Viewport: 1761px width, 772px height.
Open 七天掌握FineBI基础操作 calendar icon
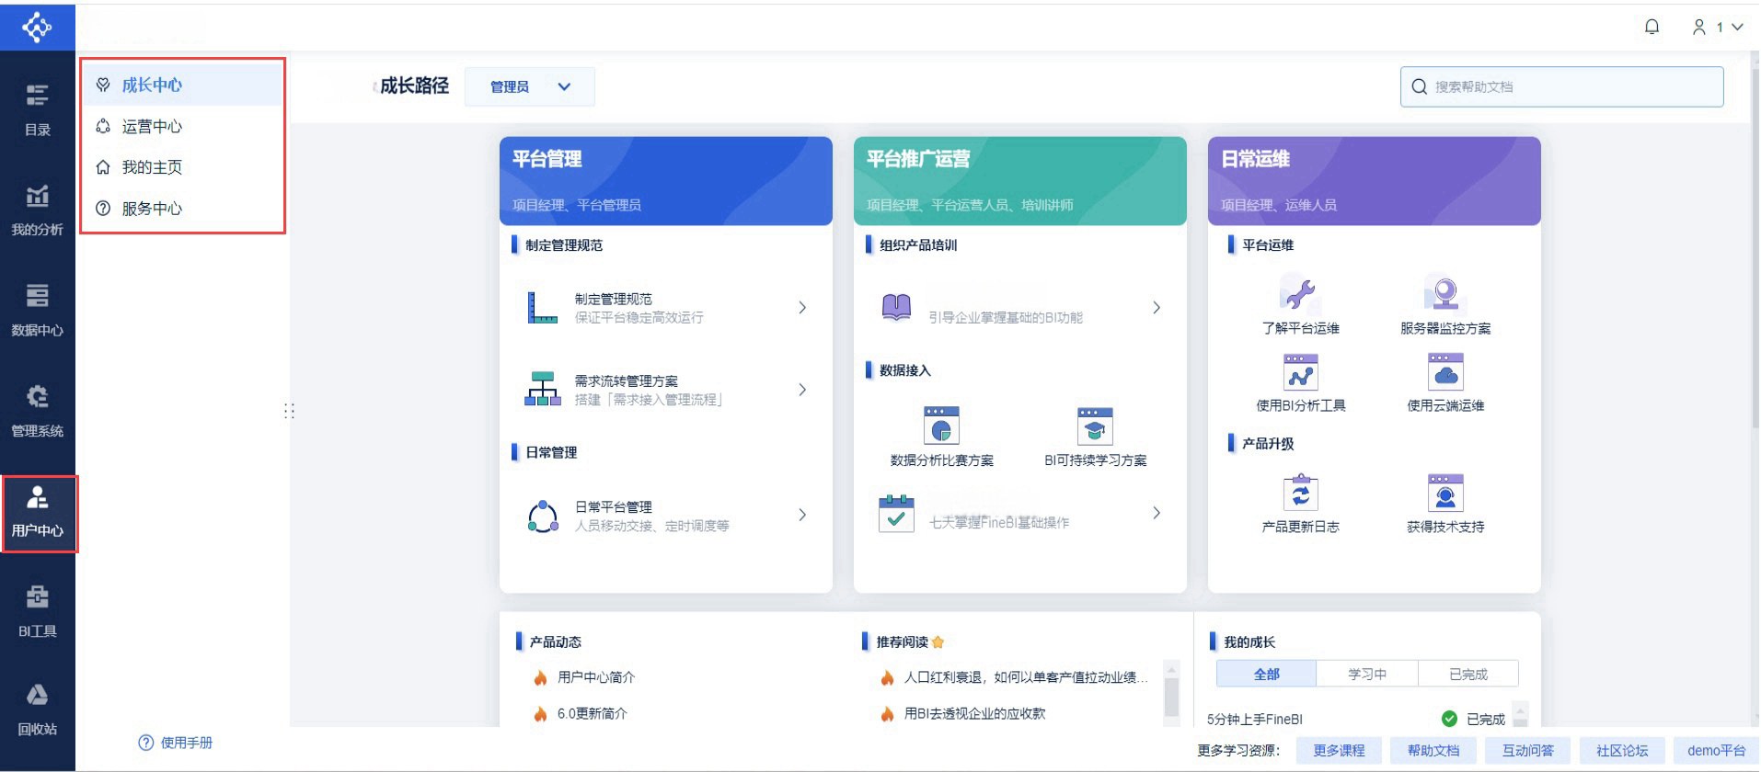(896, 514)
